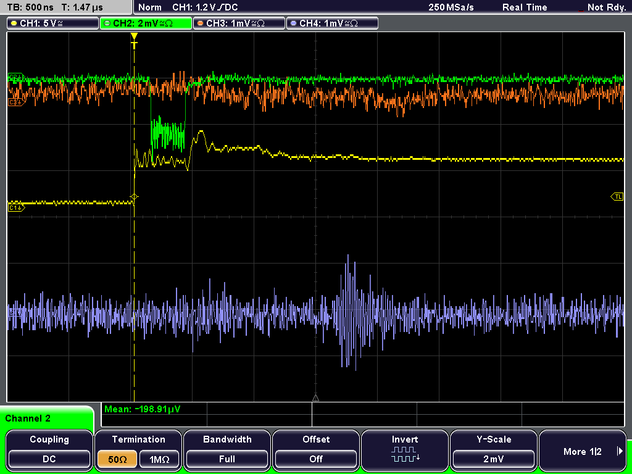
Task: Set termination to 50Ω
Action: 117,459
